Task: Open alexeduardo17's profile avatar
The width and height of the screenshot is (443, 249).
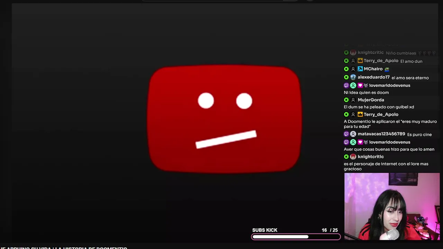Action: tap(353, 77)
